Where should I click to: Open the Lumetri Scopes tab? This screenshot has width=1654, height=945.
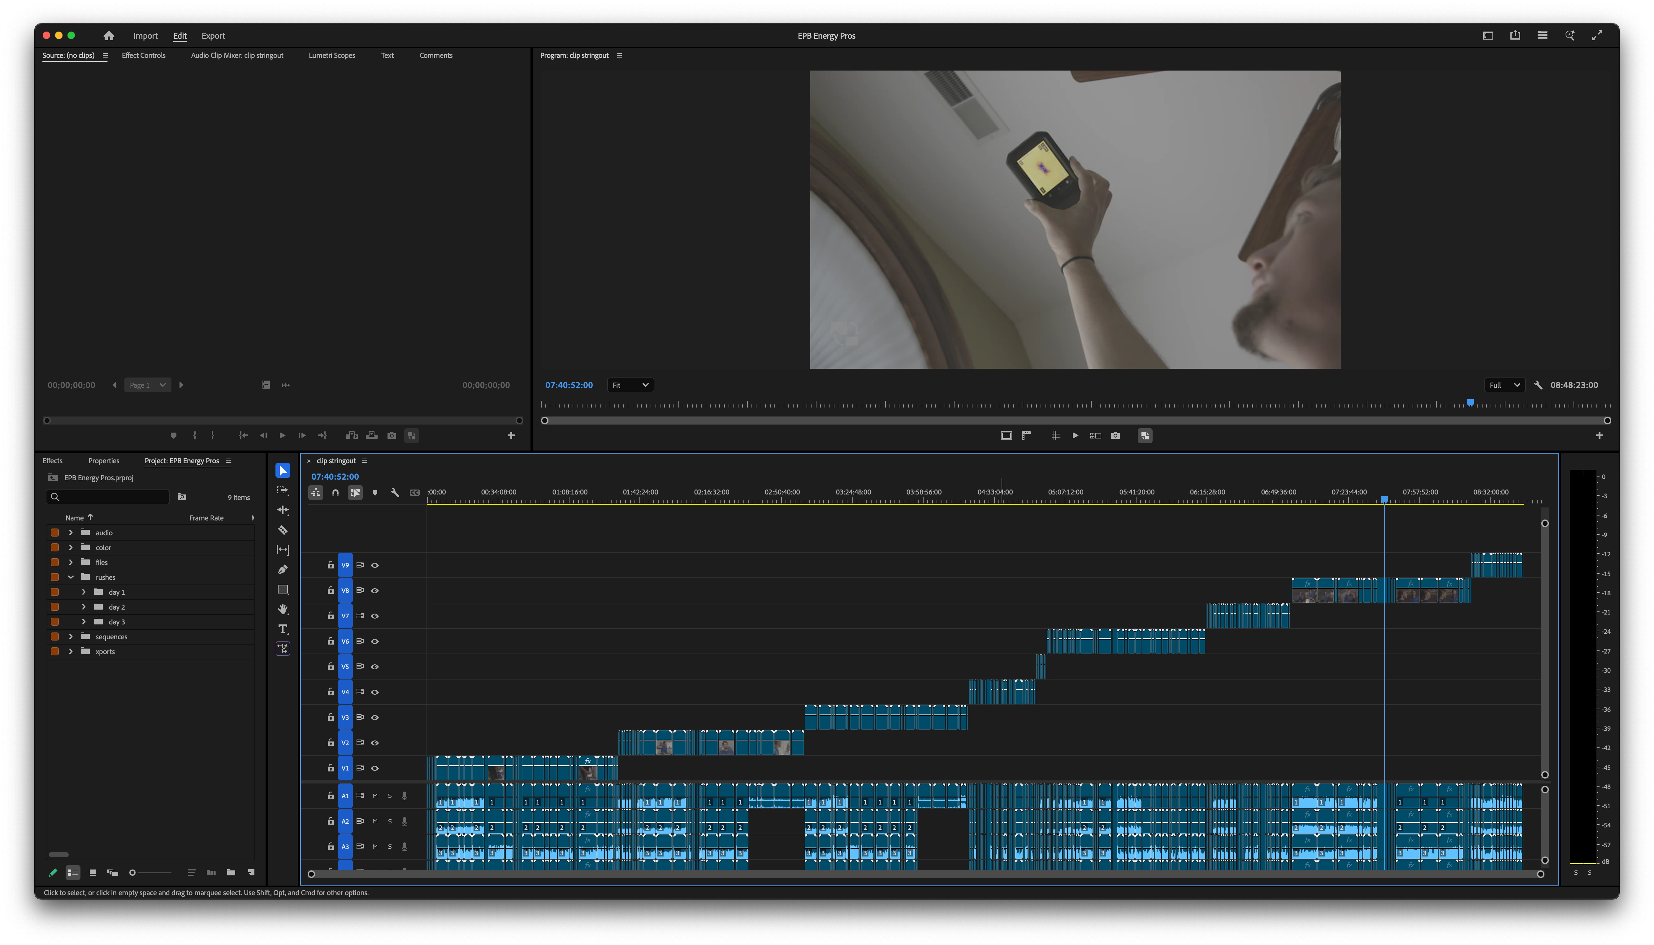332,55
